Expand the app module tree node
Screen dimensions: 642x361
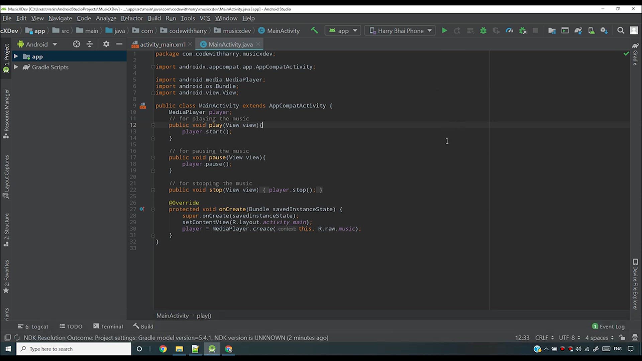click(x=16, y=56)
